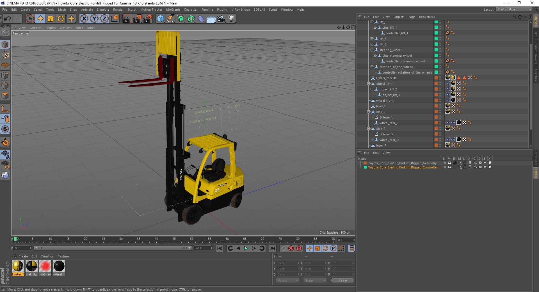
Task: Collapse the rotation_of_the_wheels tree item
Action: pyautogui.click(x=372, y=67)
